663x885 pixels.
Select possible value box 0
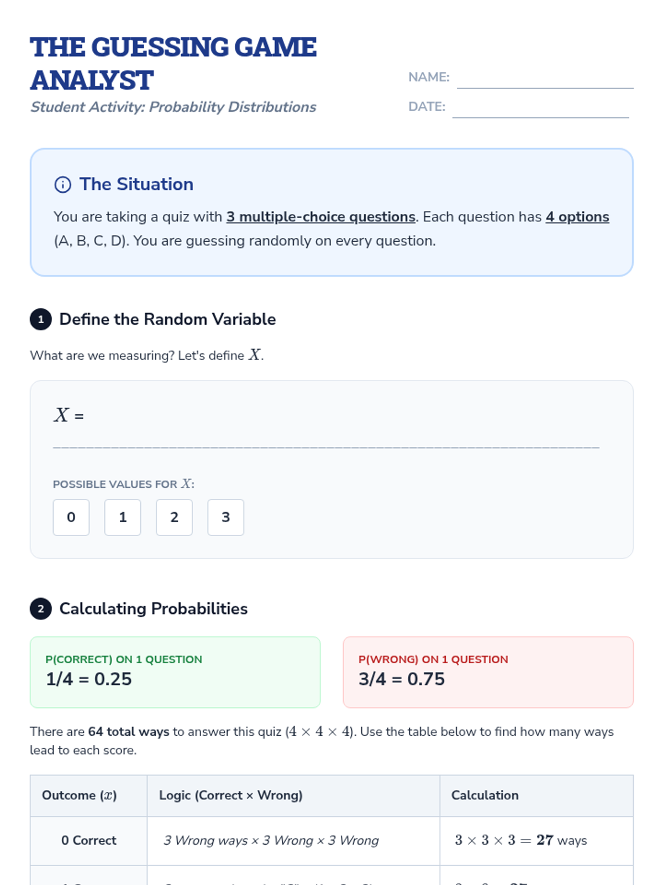tap(71, 518)
